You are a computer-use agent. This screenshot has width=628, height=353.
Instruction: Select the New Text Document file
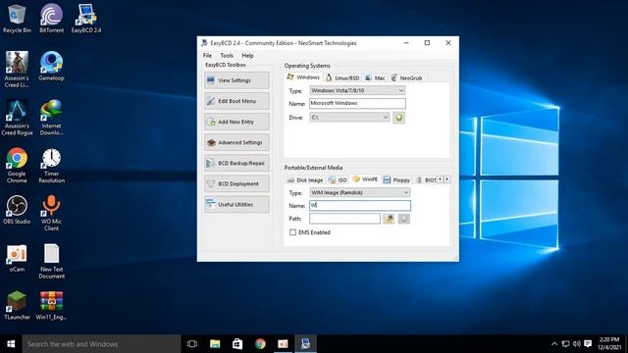coord(52,261)
